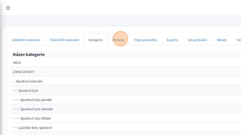The image size is (241, 135).
Task: Switch to the Exporty tab
Action: coord(172,40)
